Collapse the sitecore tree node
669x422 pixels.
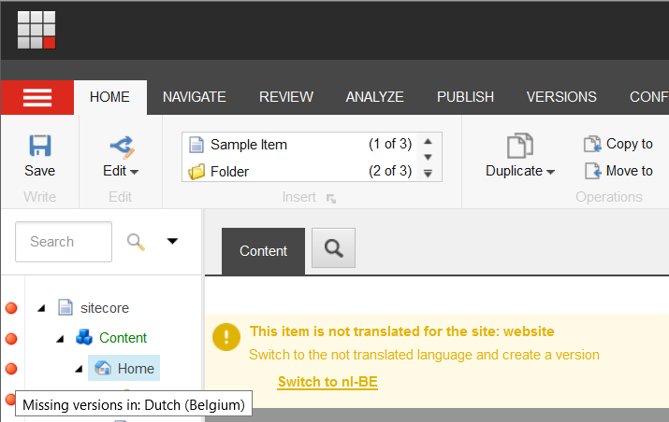(x=41, y=308)
